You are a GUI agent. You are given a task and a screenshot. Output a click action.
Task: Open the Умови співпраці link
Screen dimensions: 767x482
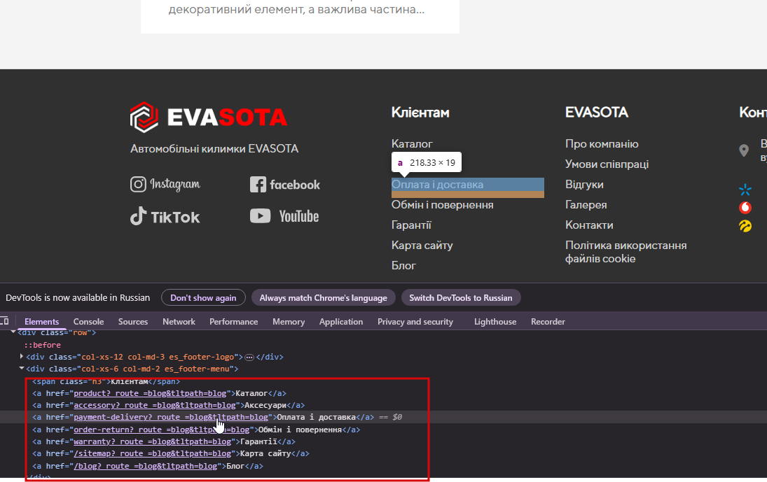pos(607,164)
